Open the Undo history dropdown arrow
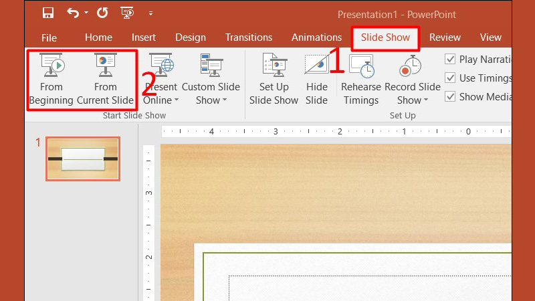This screenshot has height=301, width=535. 86,13
